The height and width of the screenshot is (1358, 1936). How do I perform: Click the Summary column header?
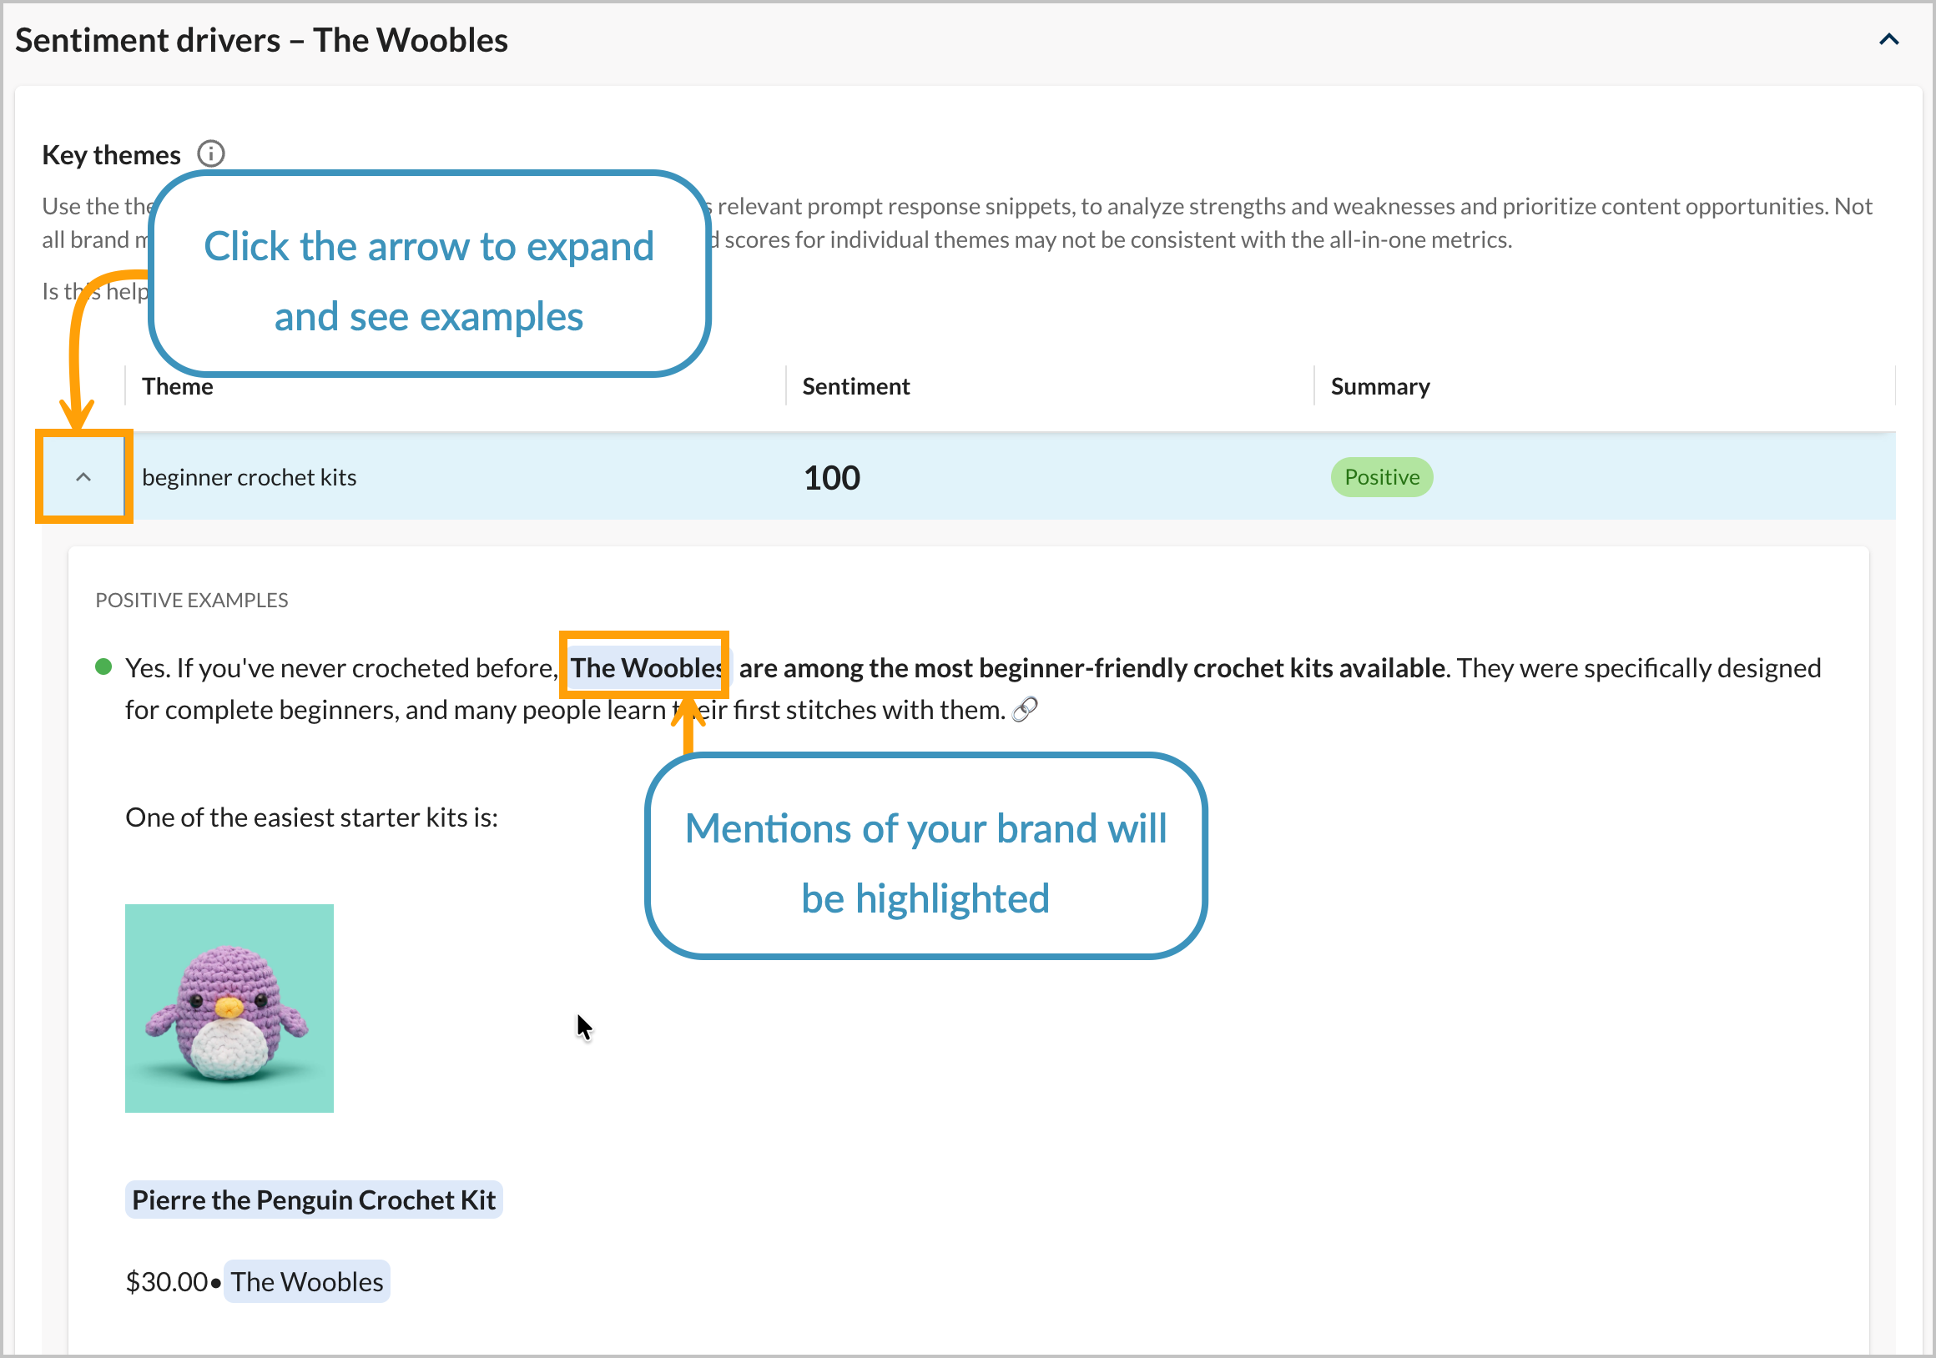pyautogui.click(x=1380, y=386)
